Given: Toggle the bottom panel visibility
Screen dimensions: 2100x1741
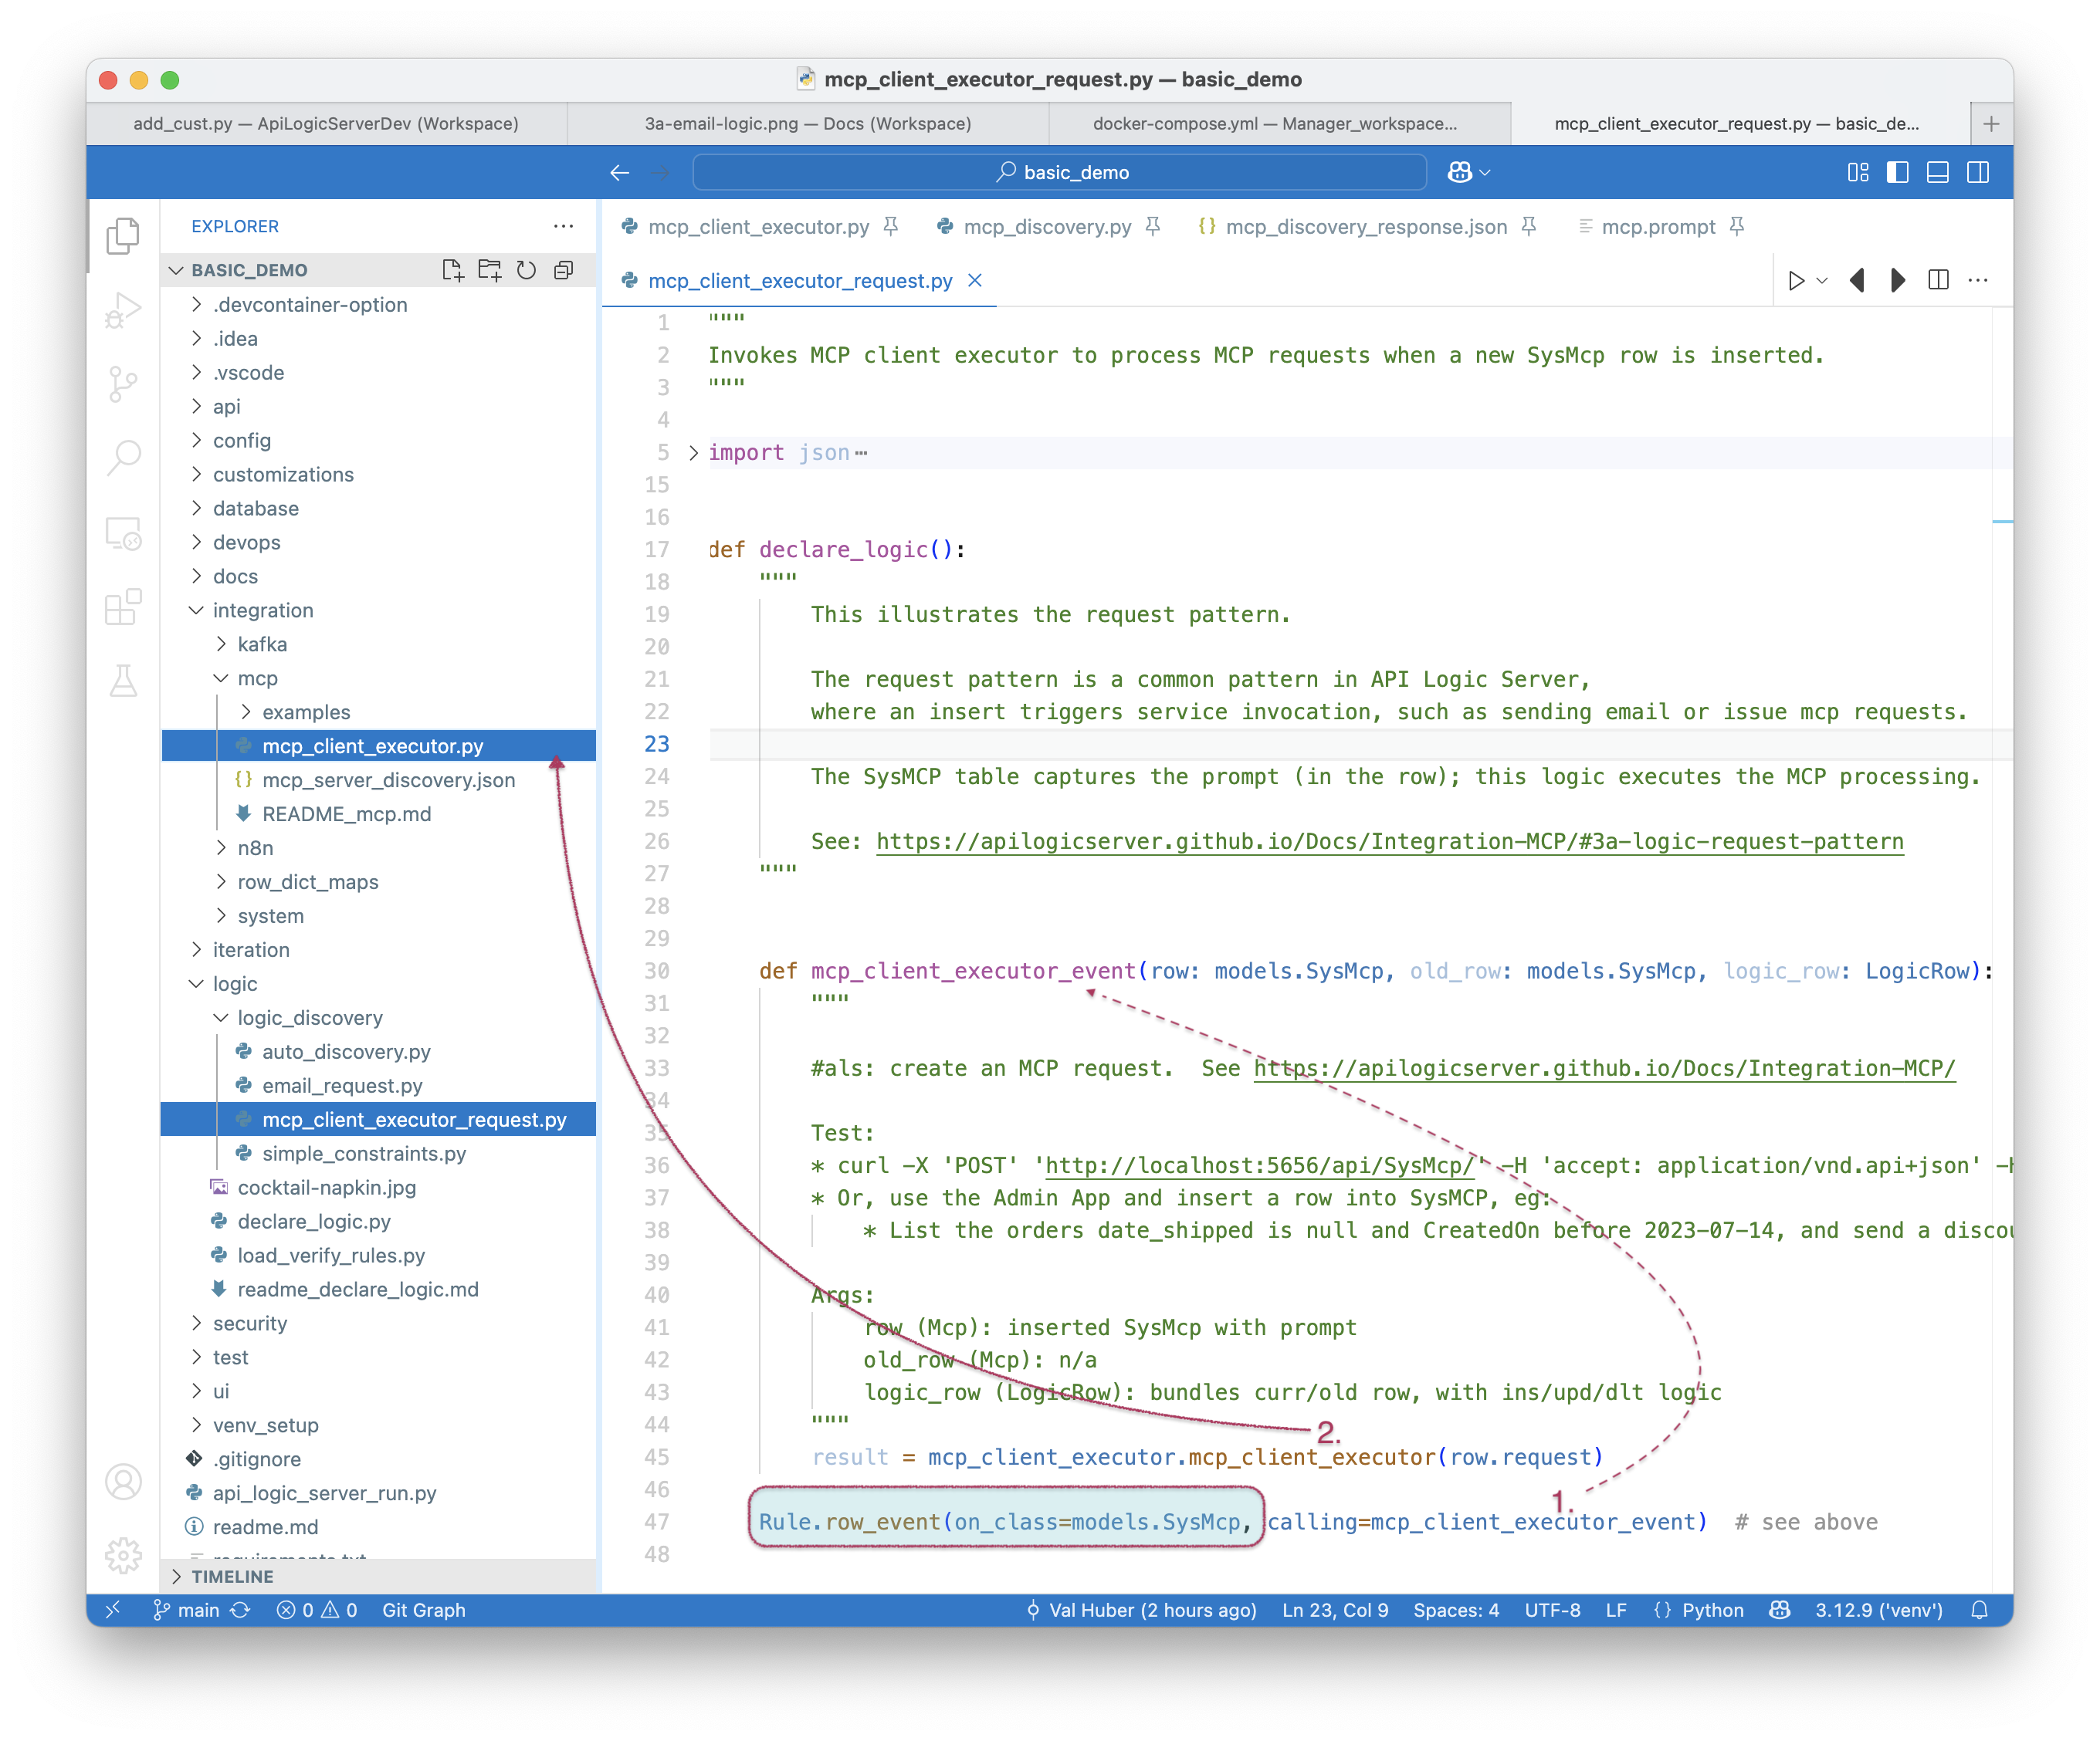Looking at the screenshot, I should click(1938, 173).
